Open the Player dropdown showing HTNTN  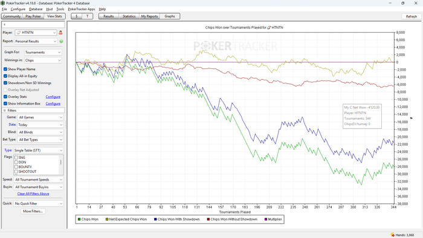coord(36,33)
